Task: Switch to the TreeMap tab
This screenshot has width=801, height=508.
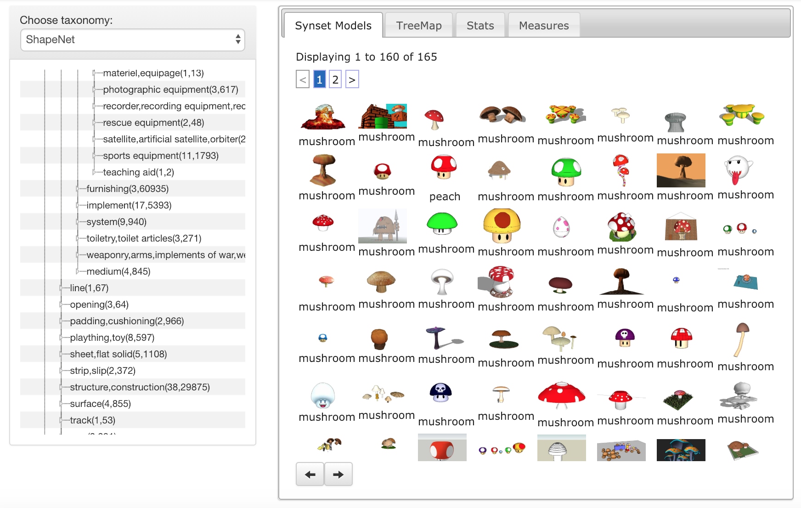Action: coord(418,26)
